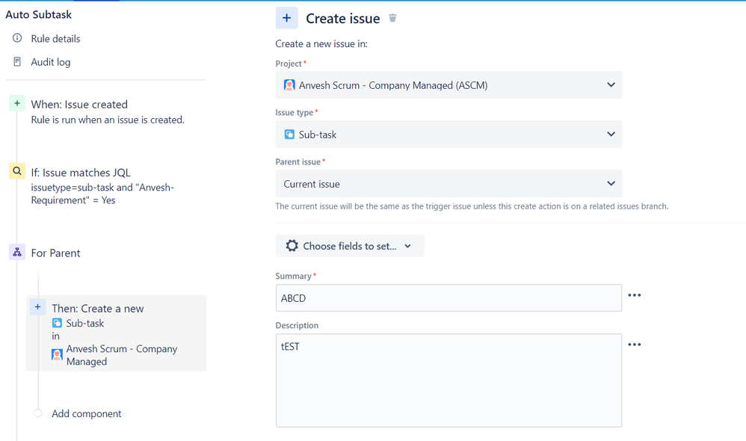Click the blue plus Create issue icon
Viewport: 746px width, 441px height.
286,18
